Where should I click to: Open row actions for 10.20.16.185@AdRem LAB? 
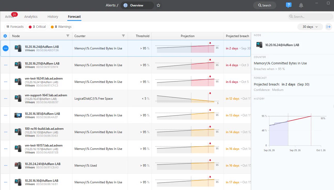click(x=6, y=115)
